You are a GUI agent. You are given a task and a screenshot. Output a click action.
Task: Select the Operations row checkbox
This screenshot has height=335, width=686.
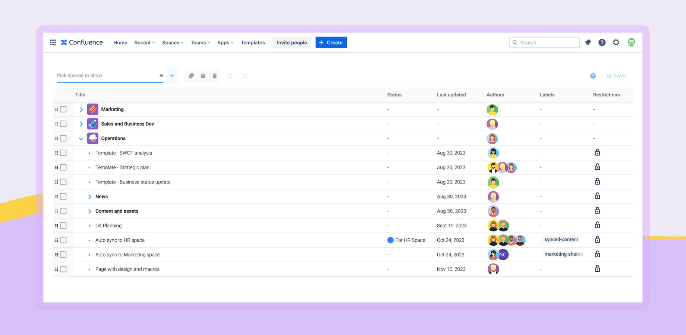coord(63,138)
